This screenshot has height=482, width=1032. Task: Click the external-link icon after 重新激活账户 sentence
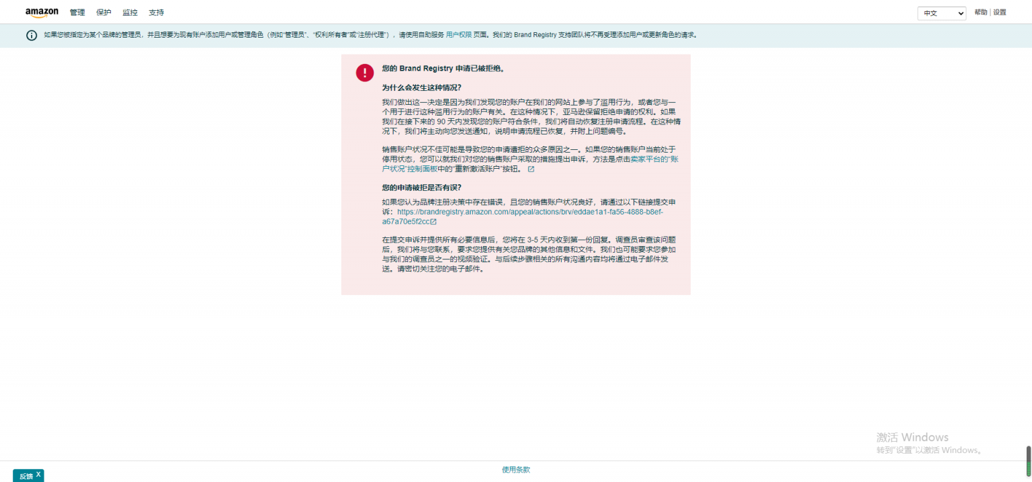click(531, 169)
